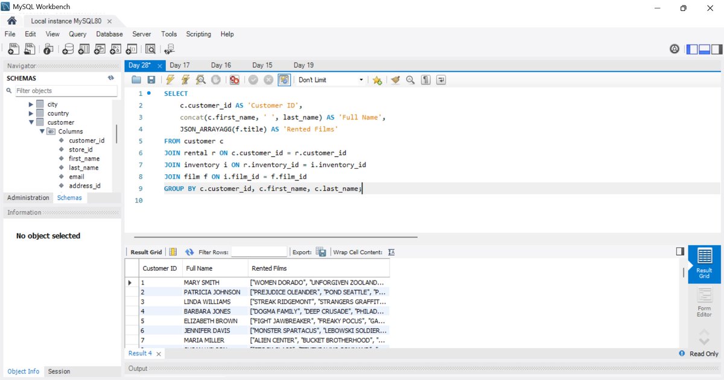Search table data icon in main toolbar
Image resolution: width=724 pixels, height=380 pixels.
pos(150,49)
